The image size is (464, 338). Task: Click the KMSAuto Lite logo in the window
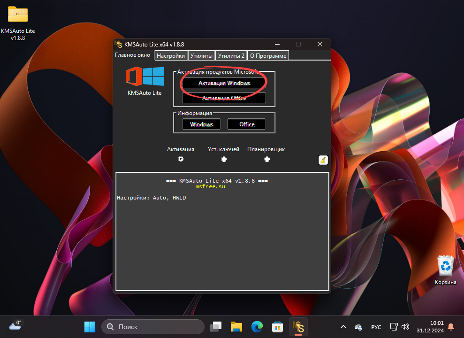145,77
